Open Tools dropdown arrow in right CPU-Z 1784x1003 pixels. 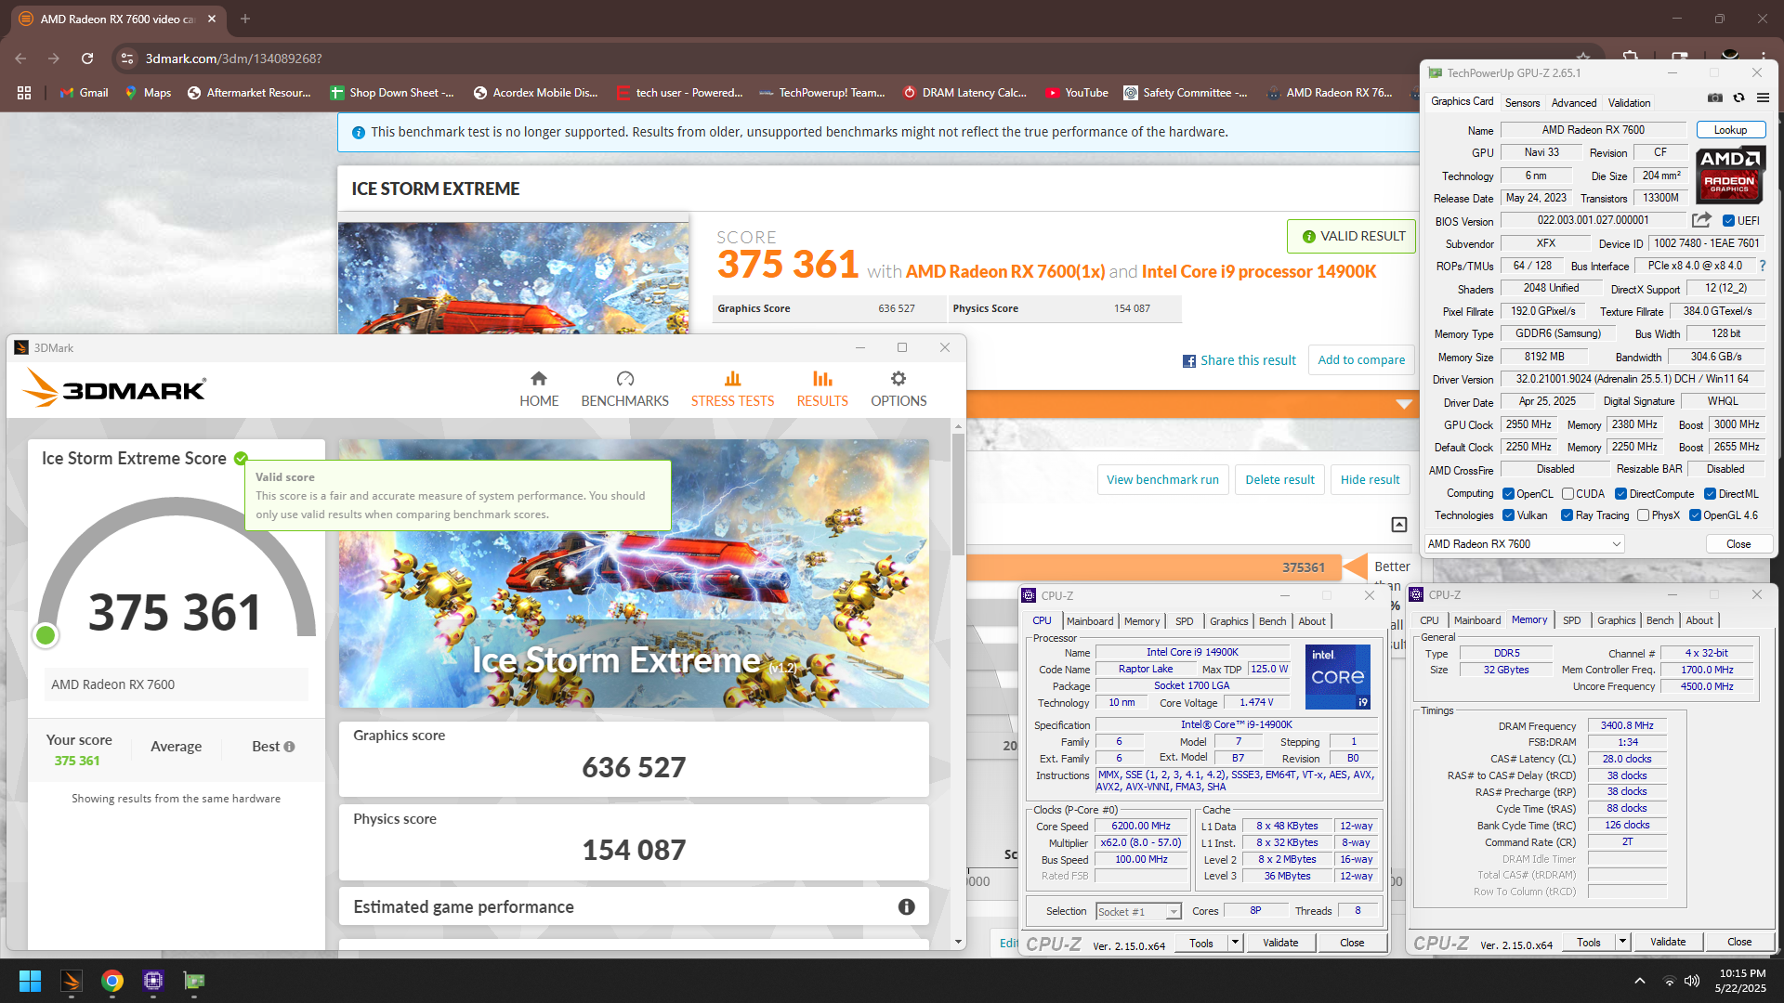click(1622, 942)
